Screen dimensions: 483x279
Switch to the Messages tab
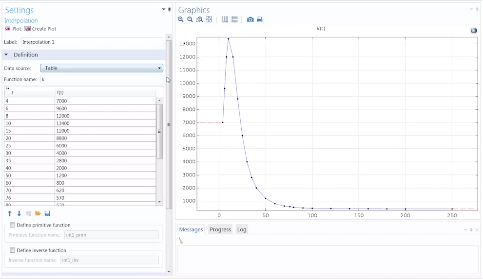coord(191,229)
